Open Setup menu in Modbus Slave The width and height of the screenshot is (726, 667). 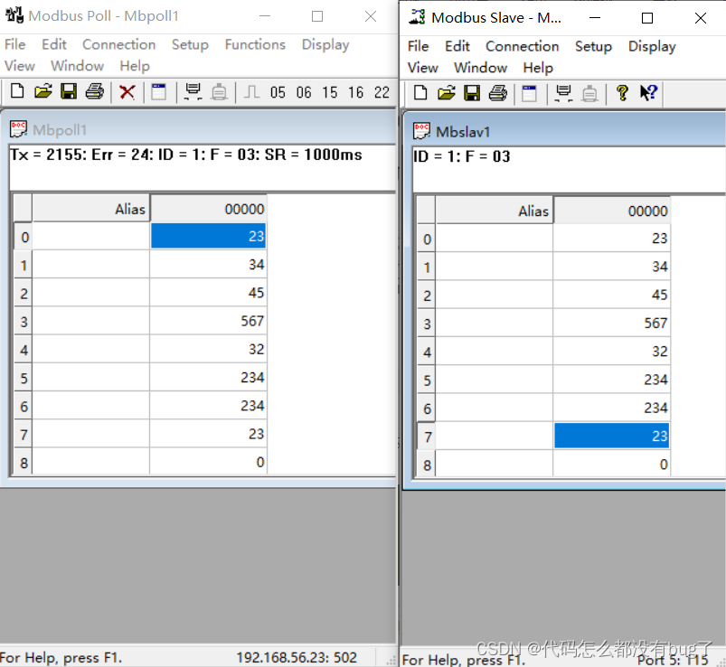(x=593, y=47)
